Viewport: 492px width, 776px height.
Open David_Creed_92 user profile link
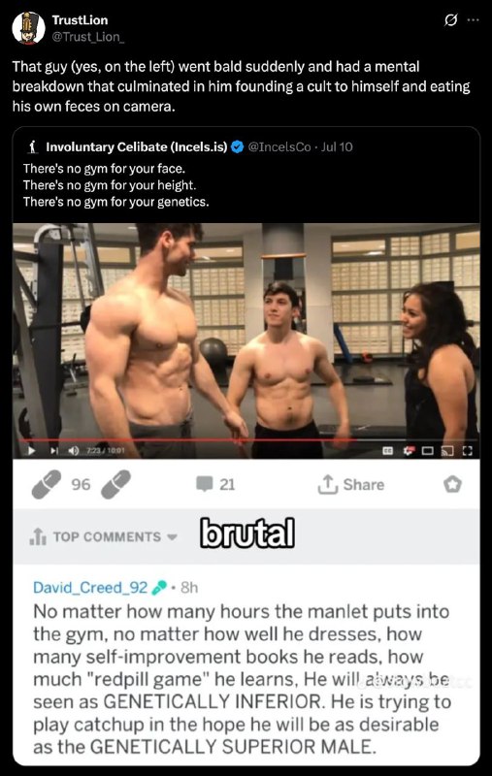[x=90, y=588]
